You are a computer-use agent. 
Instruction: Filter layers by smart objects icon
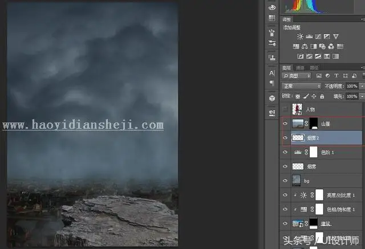[354, 76]
